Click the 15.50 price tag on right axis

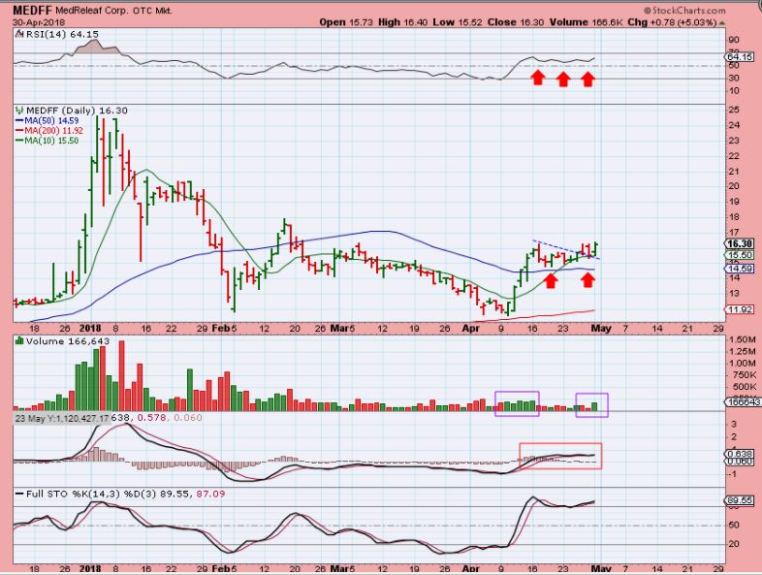pyautogui.click(x=739, y=255)
